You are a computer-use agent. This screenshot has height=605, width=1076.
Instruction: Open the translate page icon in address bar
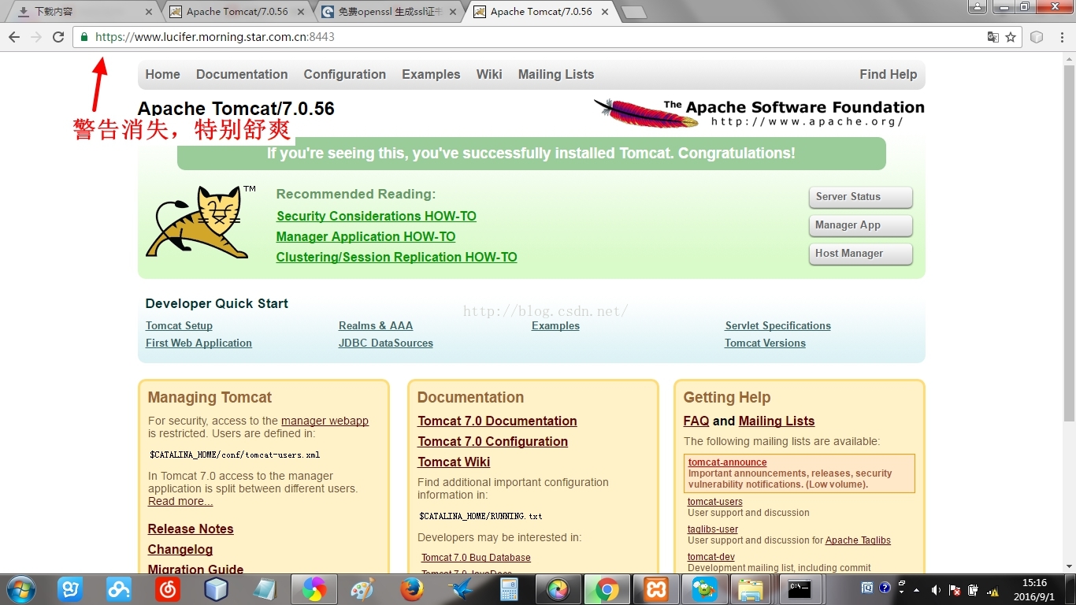pyautogui.click(x=993, y=37)
